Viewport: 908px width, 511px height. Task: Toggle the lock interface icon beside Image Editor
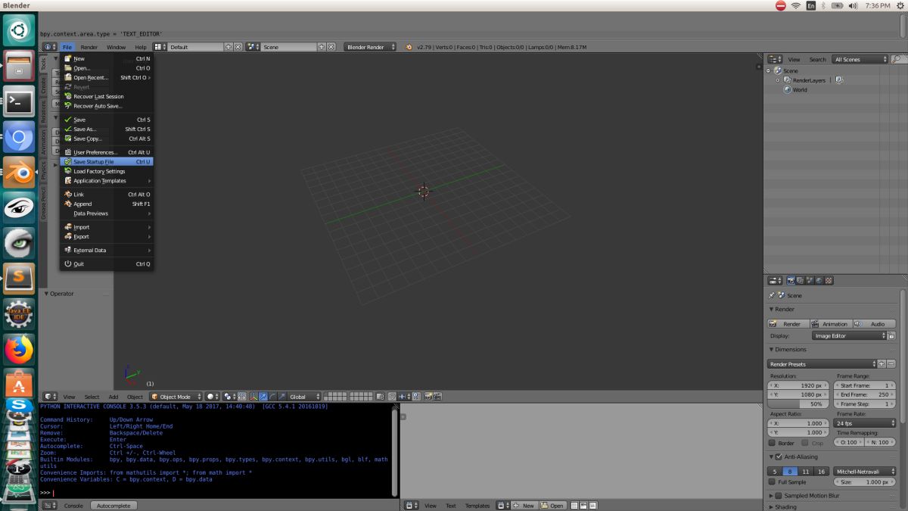(x=891, y=335)
